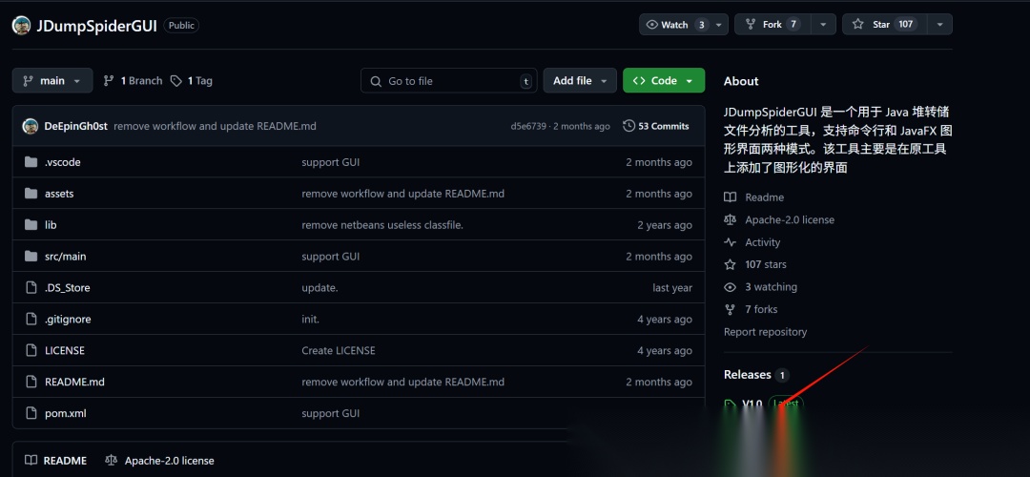Click the branch icon next to 1 Branch

click(109, 81)
